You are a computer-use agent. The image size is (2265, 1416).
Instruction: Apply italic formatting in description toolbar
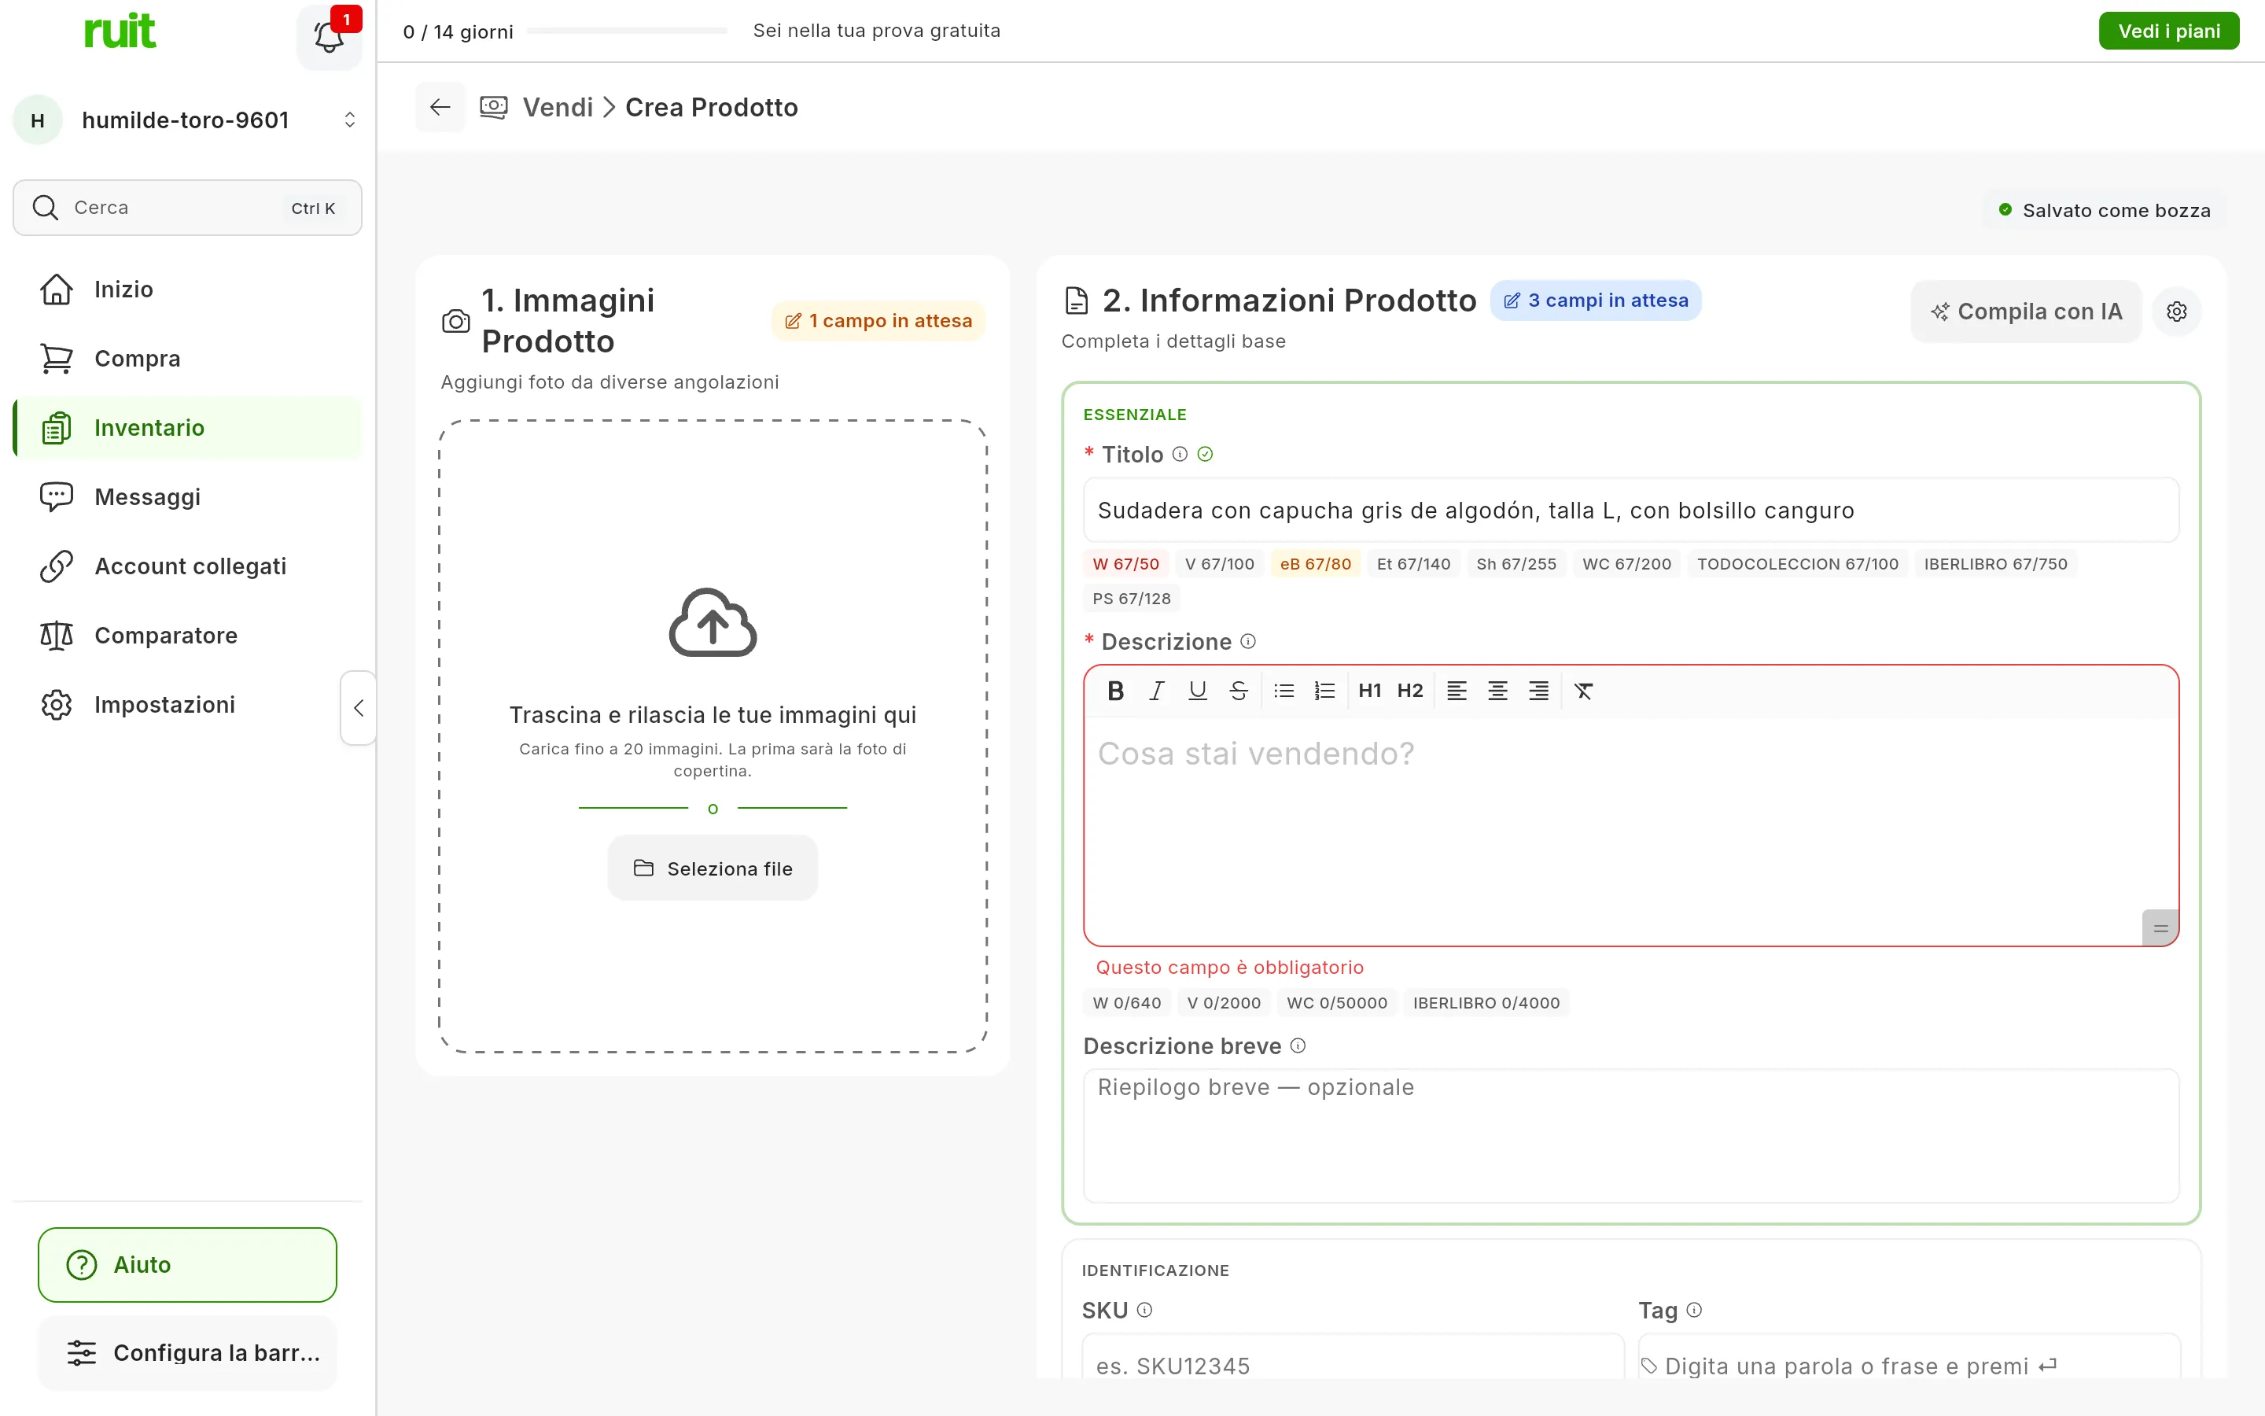1157,691
